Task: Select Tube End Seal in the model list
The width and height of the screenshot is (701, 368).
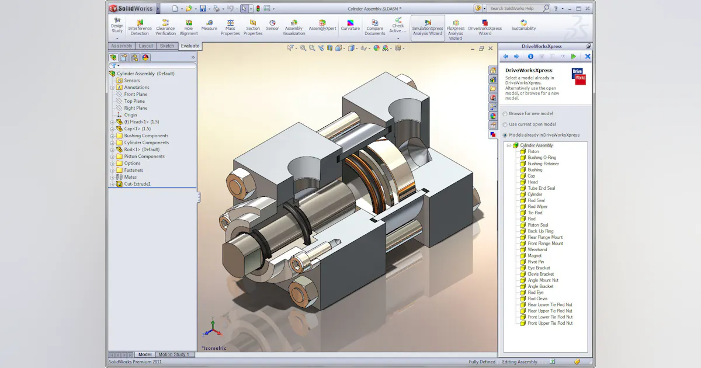Action: click(541, 188)
